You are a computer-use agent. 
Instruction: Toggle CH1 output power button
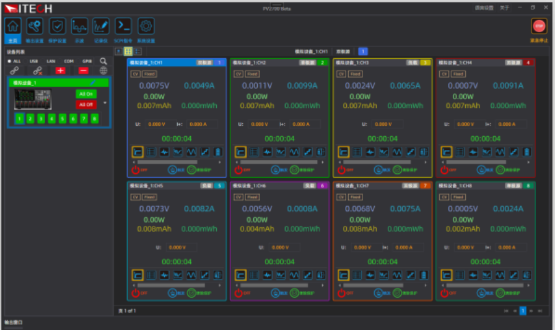[x=136, y=170]
